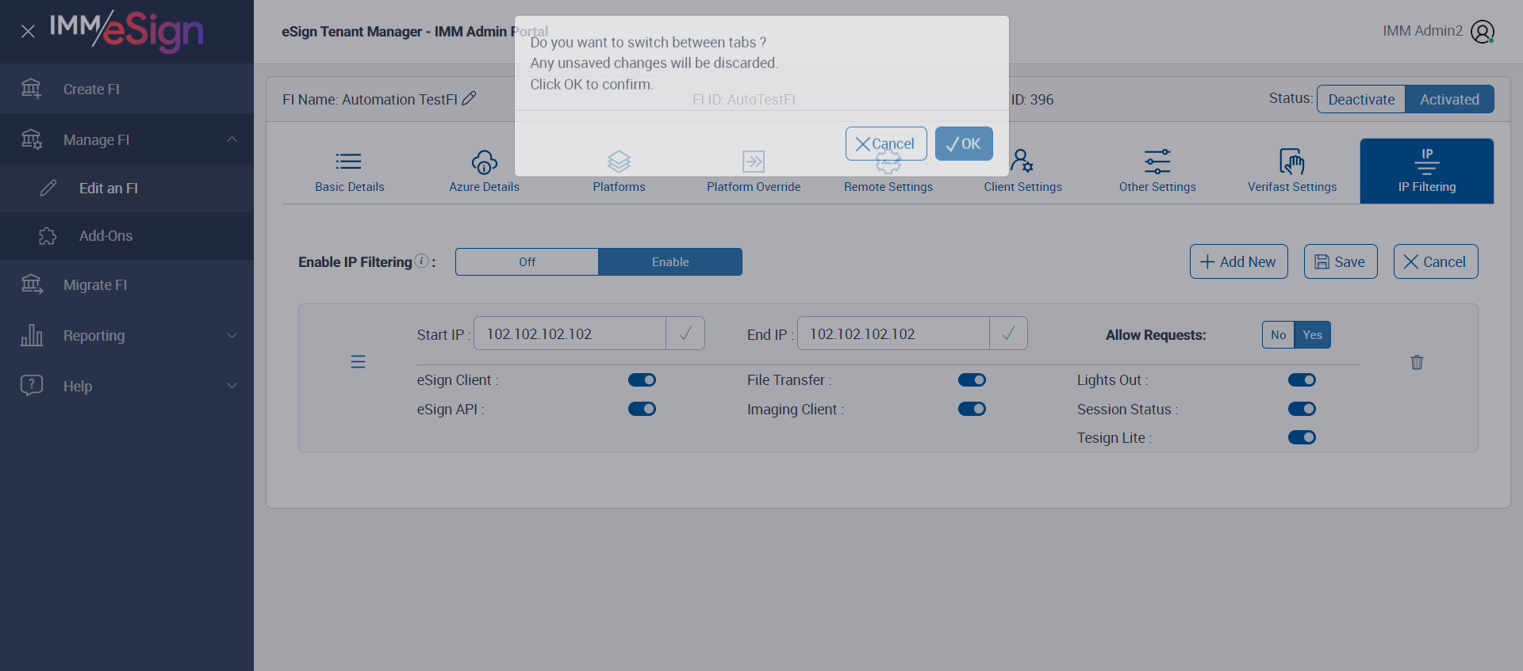1523x671 pixels.
Task: Click the End IP input field
Action: (x=893, y=334)
